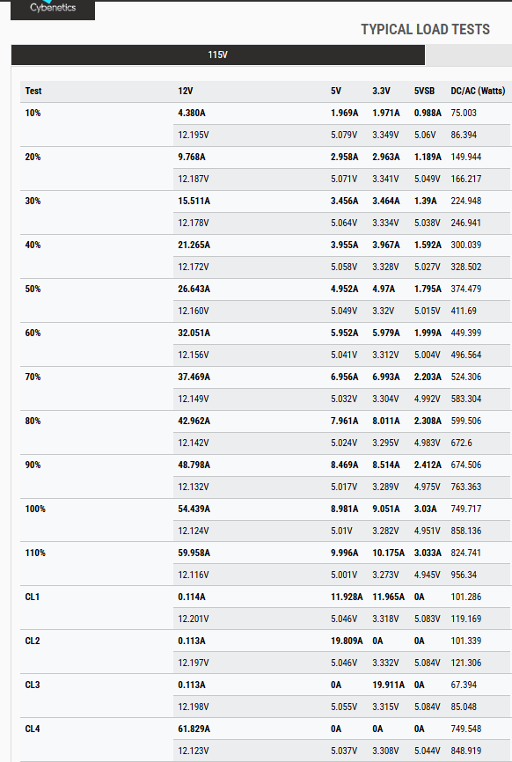Select the 50% test row label
This screenshot has width=512, height=762.
point(33,289)
